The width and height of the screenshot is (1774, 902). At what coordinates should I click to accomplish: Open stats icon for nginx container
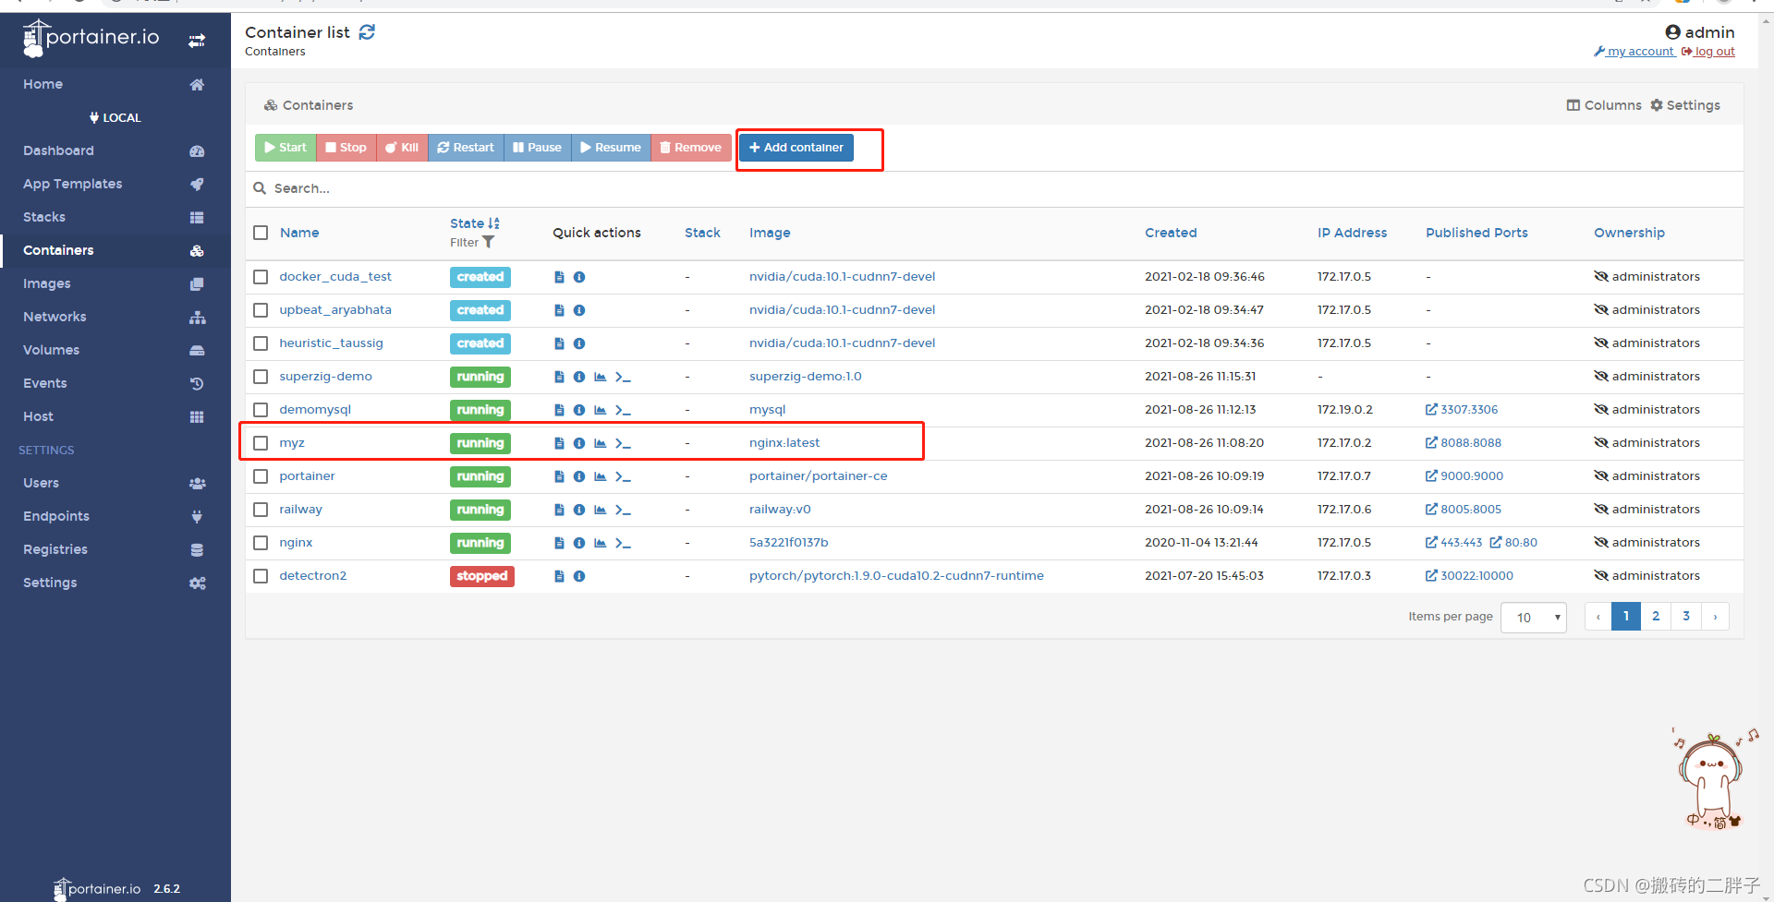[601, 543]
